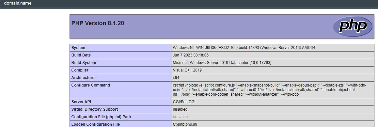Select the PHP Version 8.1.20 heading

tap(98, 24)
